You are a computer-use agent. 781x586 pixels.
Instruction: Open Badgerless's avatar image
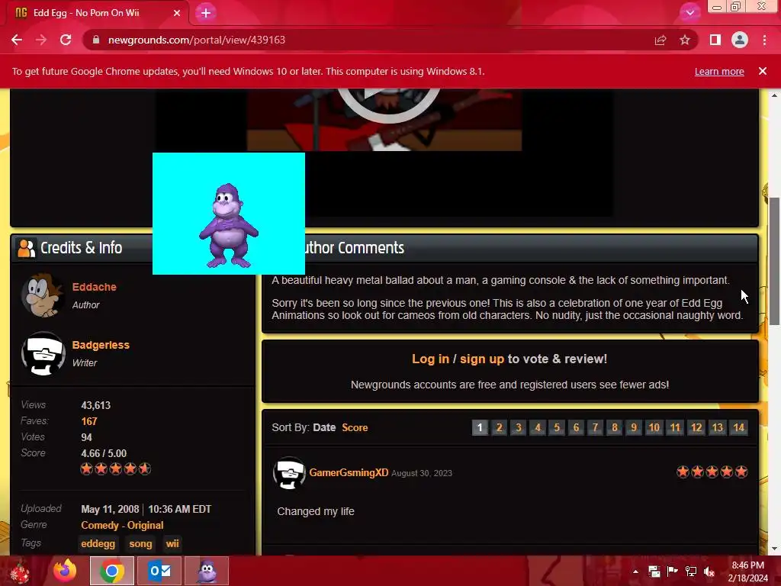(x=43, y=353)
